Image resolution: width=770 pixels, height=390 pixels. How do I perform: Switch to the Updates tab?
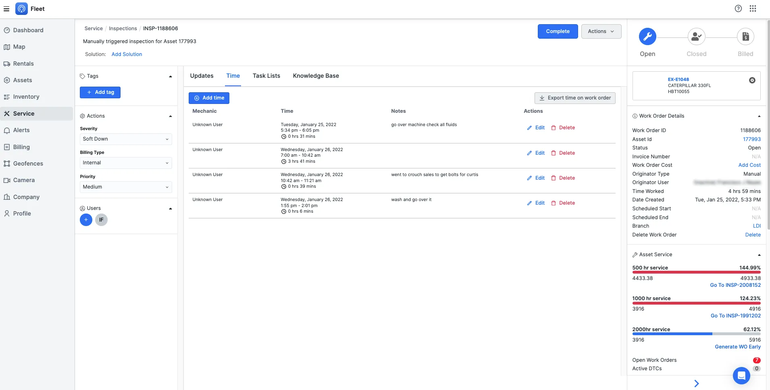(x=202, y=76)
